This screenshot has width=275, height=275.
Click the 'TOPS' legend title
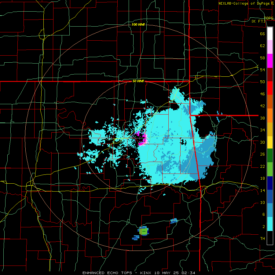(269, 18)
